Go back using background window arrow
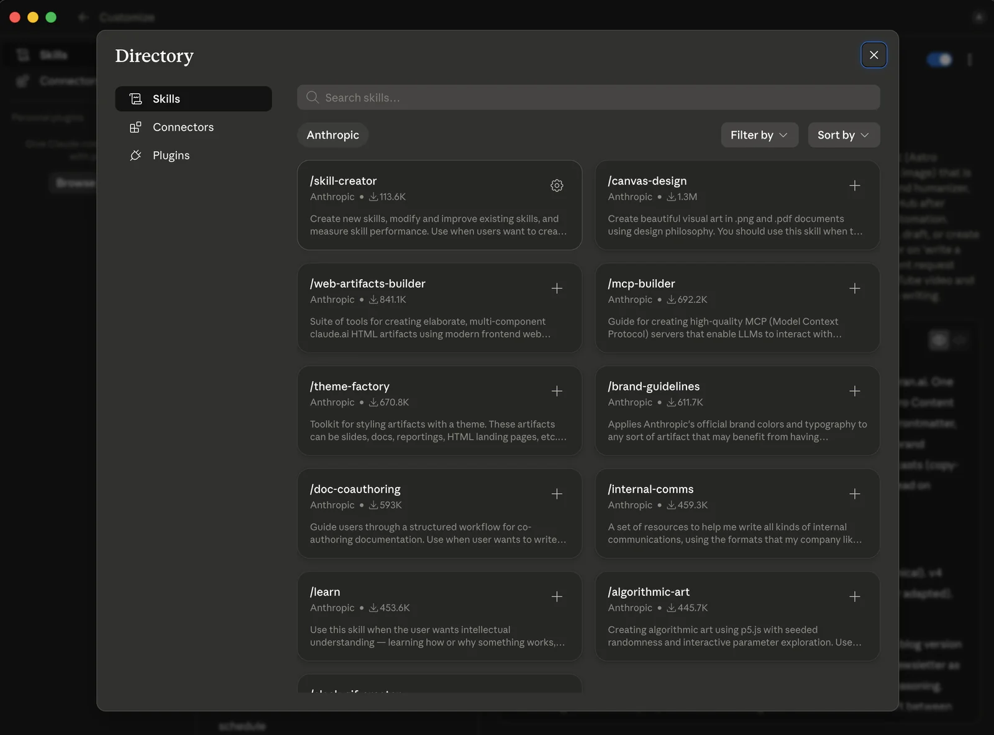Image resolution: width=994 pixels, height=735 pixels. [x=83, y=17]
